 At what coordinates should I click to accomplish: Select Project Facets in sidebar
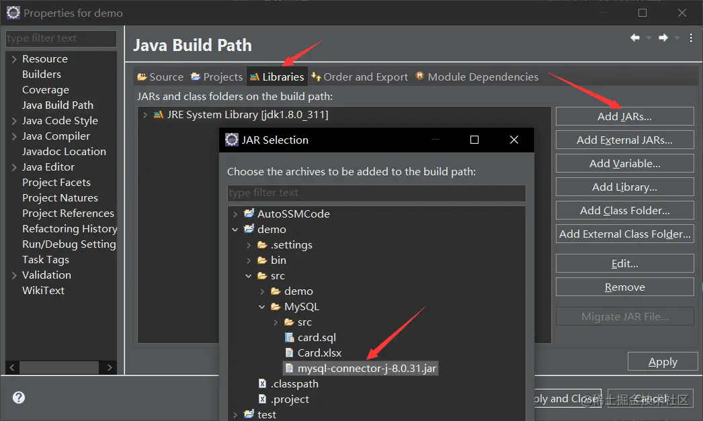[x=56, y=183]
